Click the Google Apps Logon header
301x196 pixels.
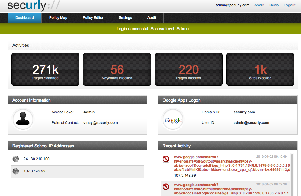pos(228,100)
